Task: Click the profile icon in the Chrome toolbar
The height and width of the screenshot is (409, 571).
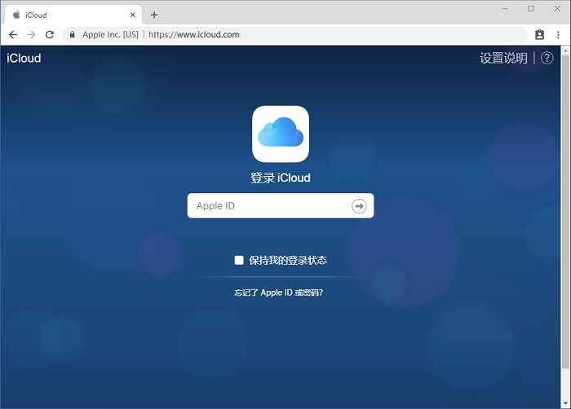Action: (x=539, y=35)
